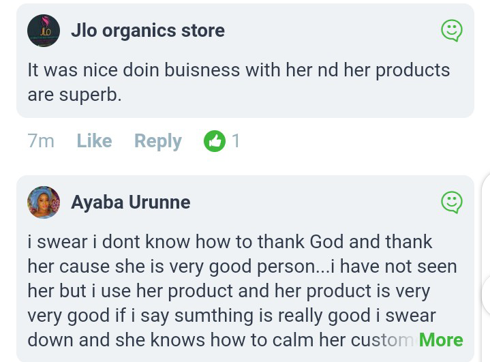Click the line "very very good if i say"
The width and height of the screenshot is (490, 362).
point(232,316)
